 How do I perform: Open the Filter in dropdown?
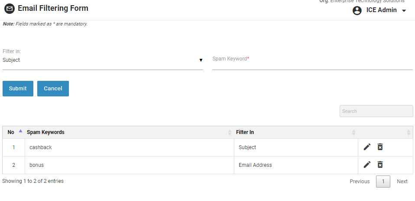pos(103,61)
